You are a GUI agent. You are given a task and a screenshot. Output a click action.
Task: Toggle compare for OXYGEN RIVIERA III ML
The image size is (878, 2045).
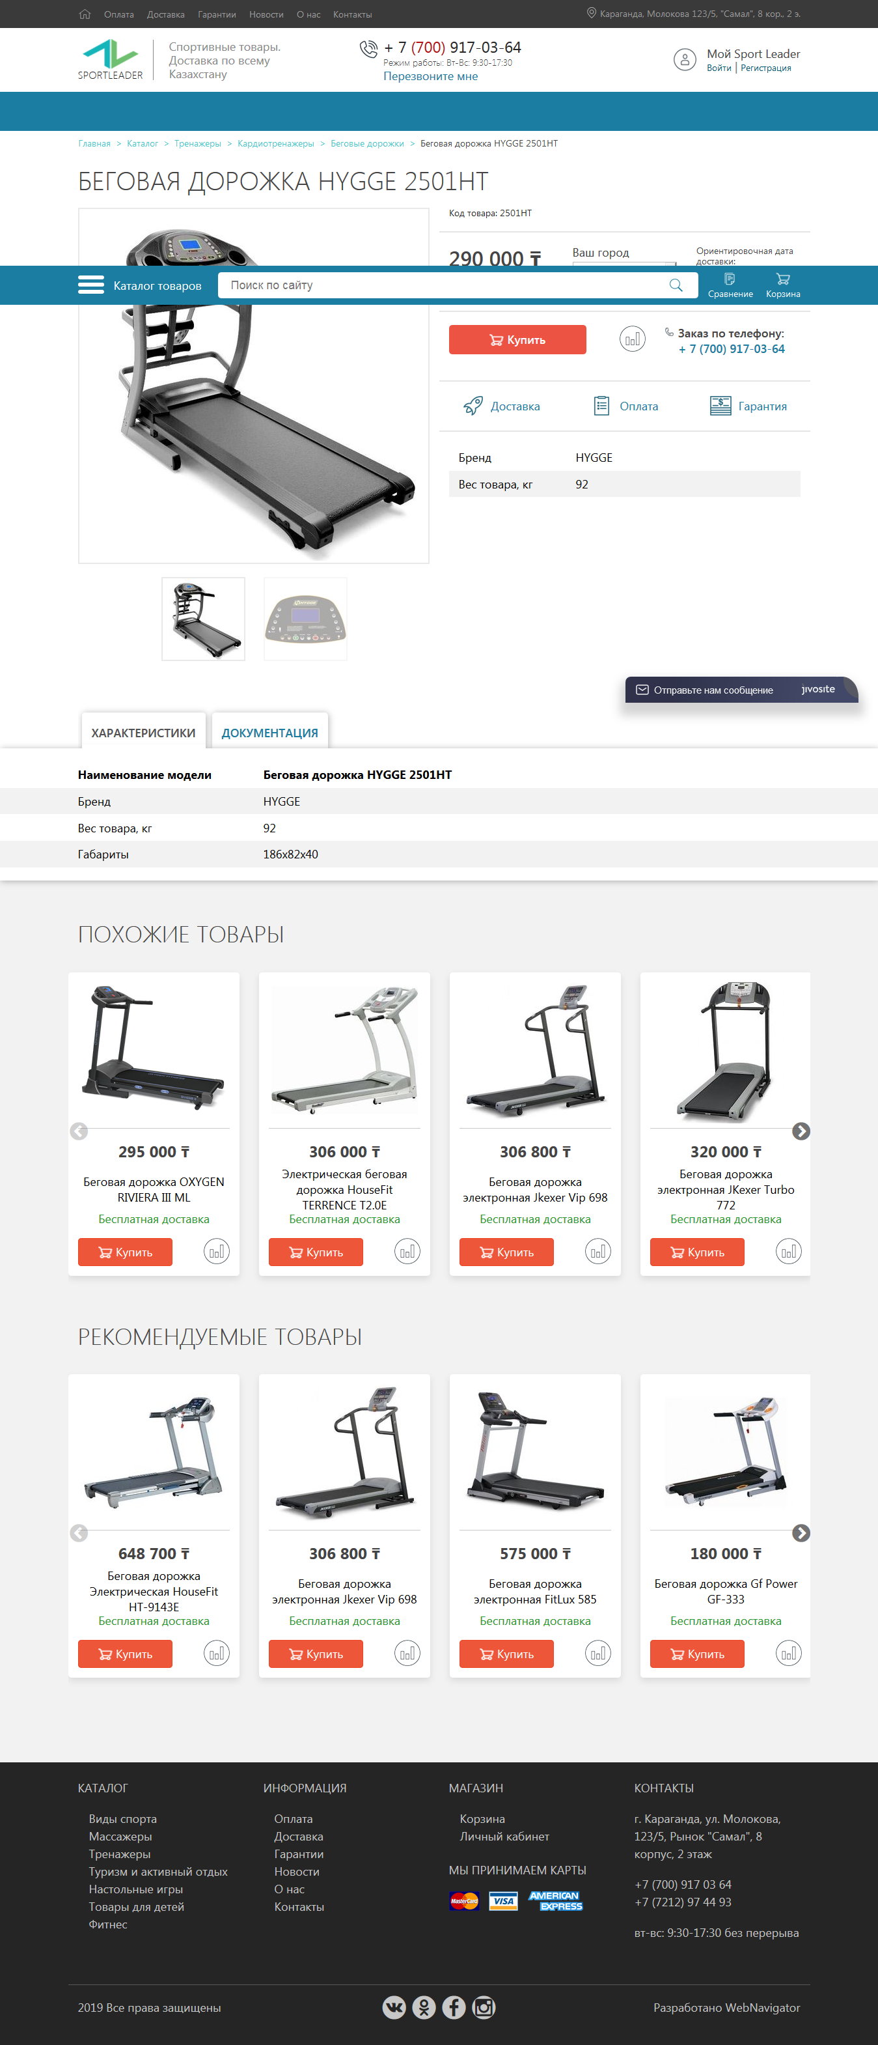tap(217, 1251)
